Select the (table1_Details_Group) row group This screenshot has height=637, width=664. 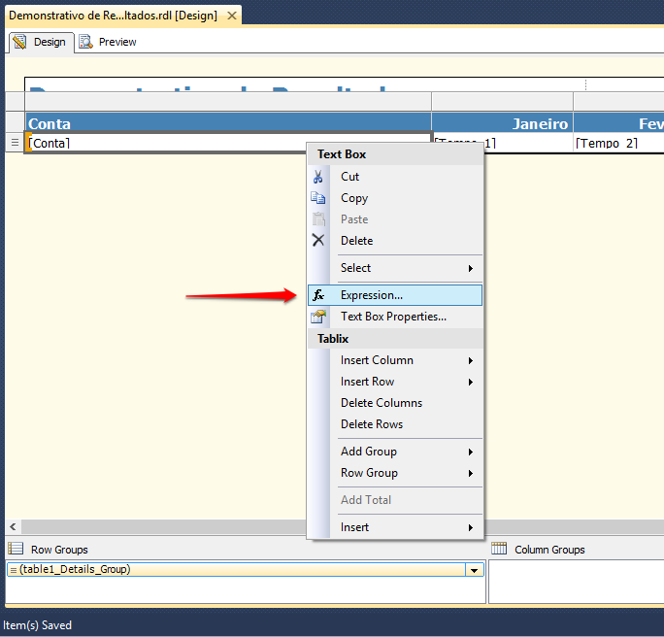pyautogui.click(x=236, y=569)
